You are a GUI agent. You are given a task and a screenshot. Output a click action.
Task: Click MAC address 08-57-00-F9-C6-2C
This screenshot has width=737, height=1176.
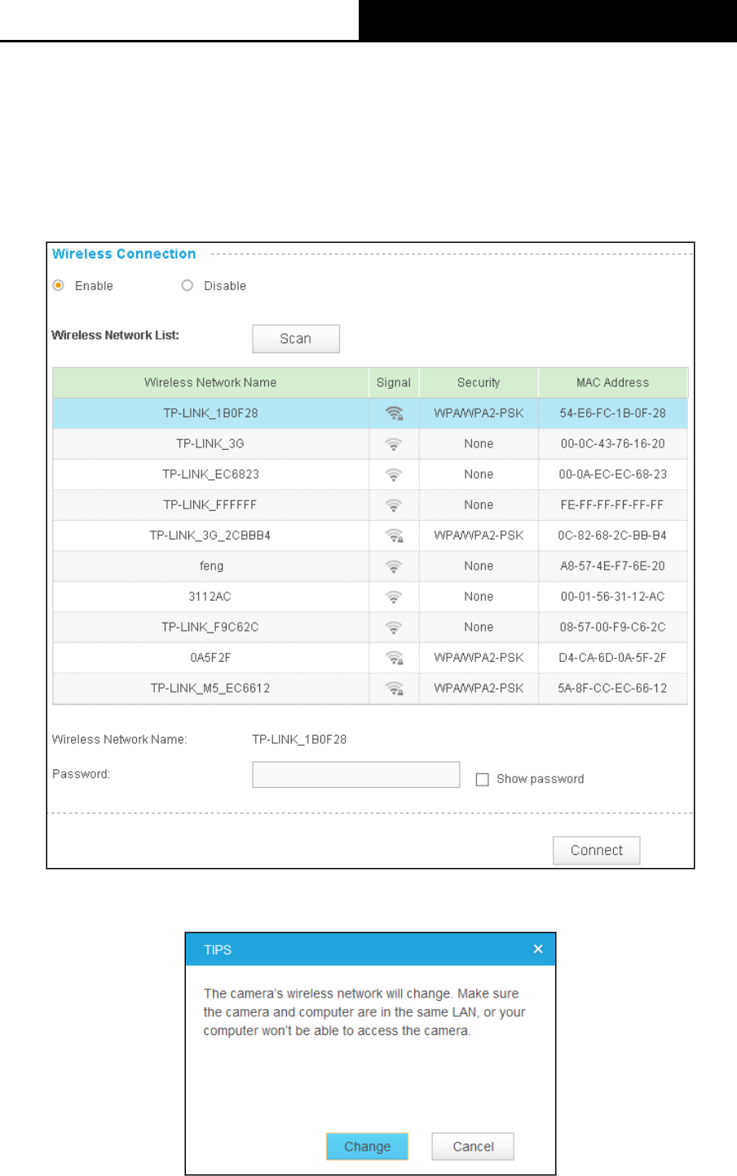(x=613, y=627)
